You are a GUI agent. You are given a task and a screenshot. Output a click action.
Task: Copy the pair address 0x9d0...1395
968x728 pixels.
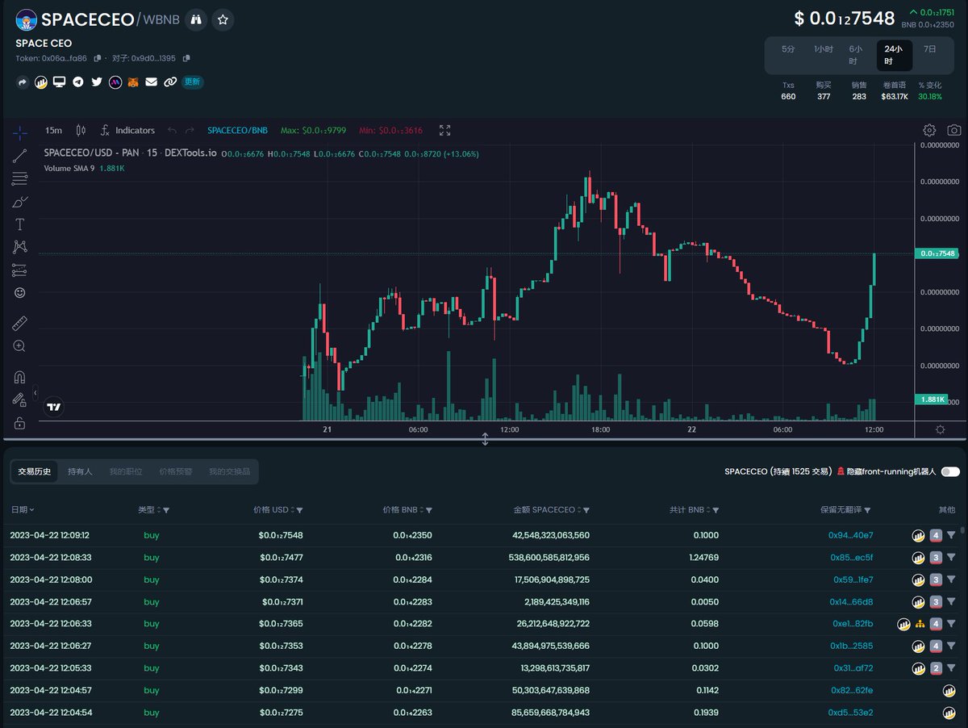186,58
